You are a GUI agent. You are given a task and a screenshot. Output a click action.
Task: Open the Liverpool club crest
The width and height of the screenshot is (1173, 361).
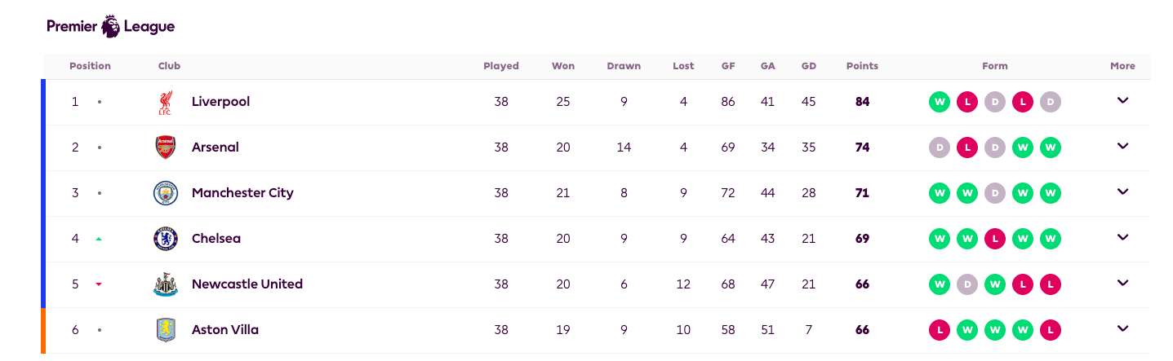166,102
